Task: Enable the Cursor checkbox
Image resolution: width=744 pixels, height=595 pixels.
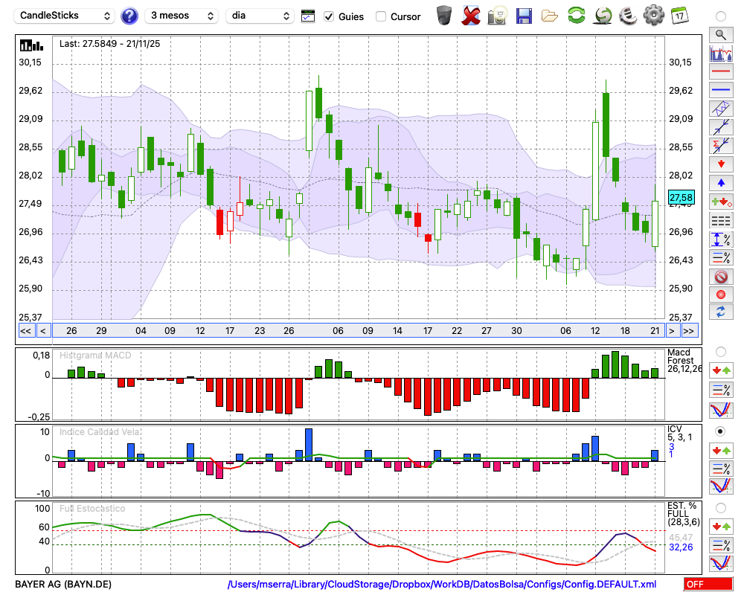Action: click(381, 16)
